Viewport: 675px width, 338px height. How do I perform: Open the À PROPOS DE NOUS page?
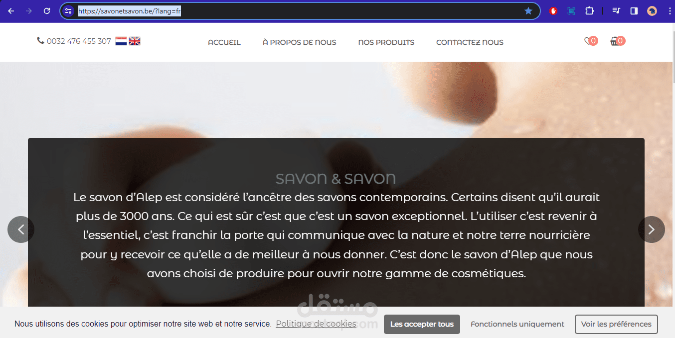pos(300,42)
